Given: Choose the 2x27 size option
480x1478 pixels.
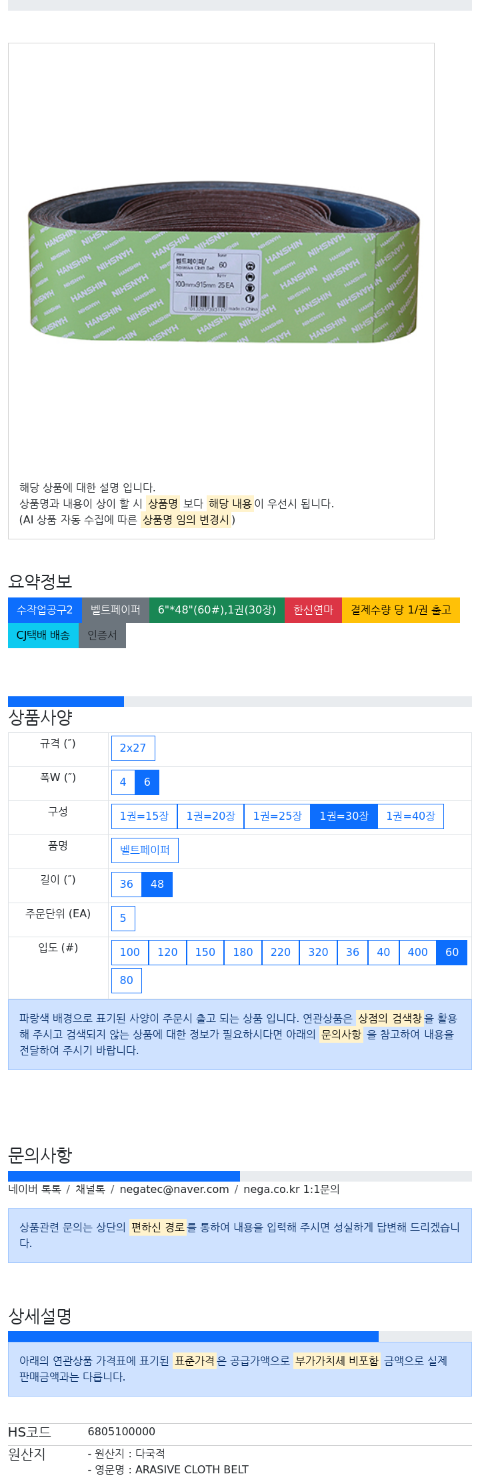Looking at the screenshot, I should [133, 748].
